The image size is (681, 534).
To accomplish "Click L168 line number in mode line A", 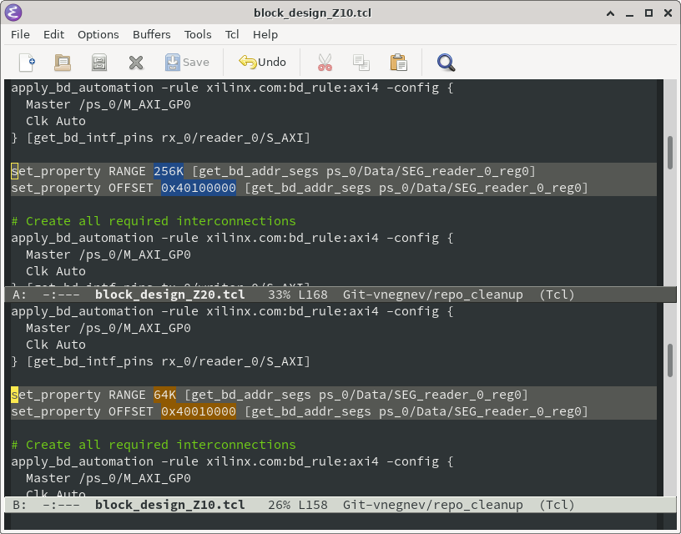I will [x=313, y=295].
